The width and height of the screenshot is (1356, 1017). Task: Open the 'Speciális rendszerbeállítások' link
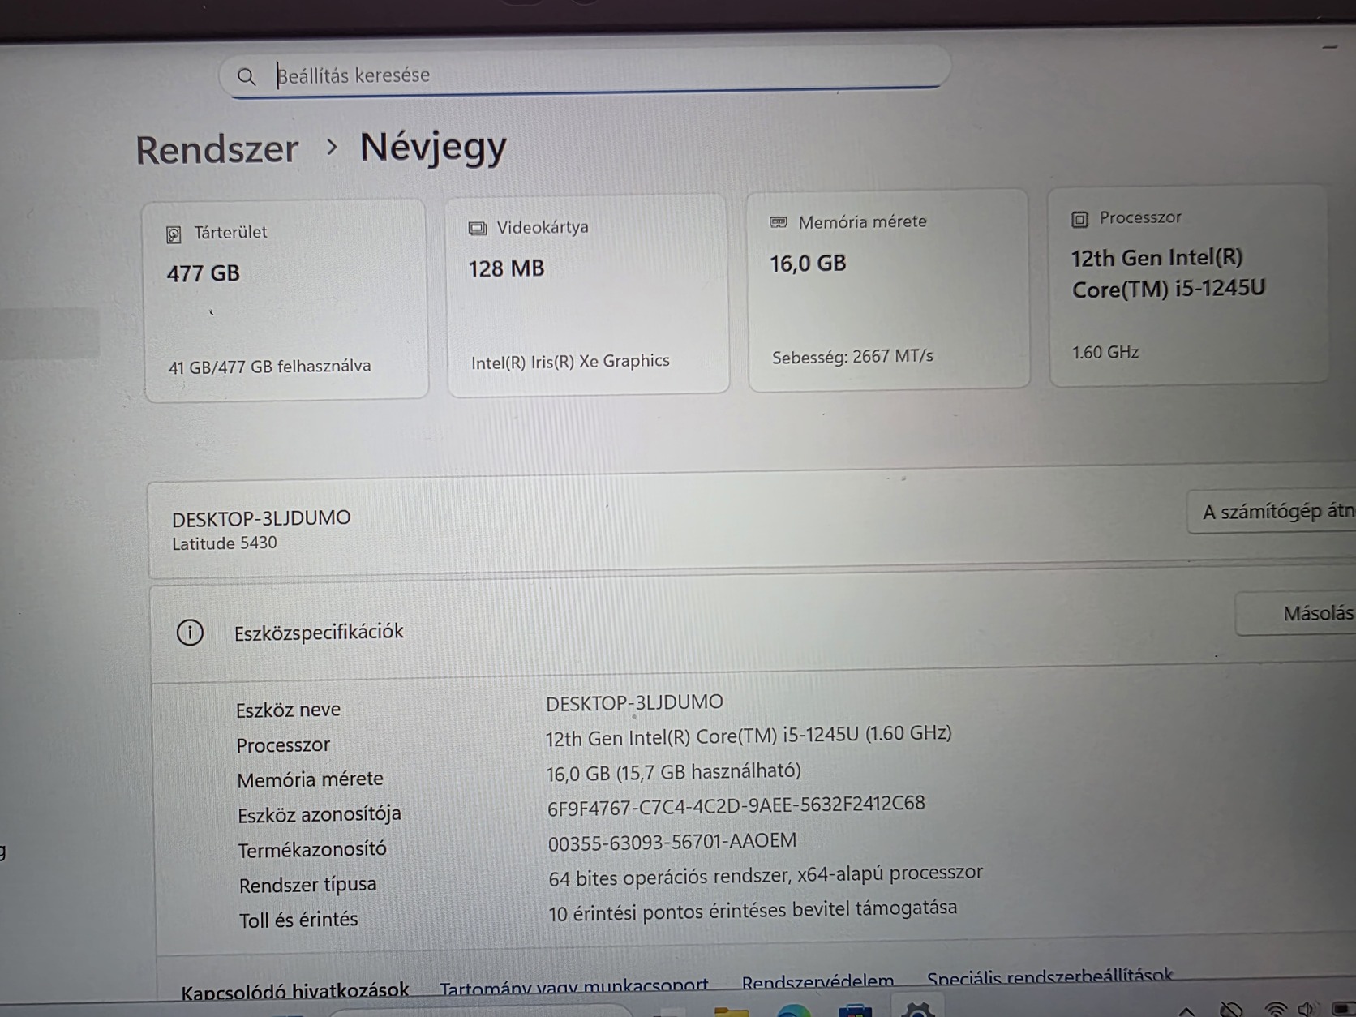click(x=1049, y=977)
